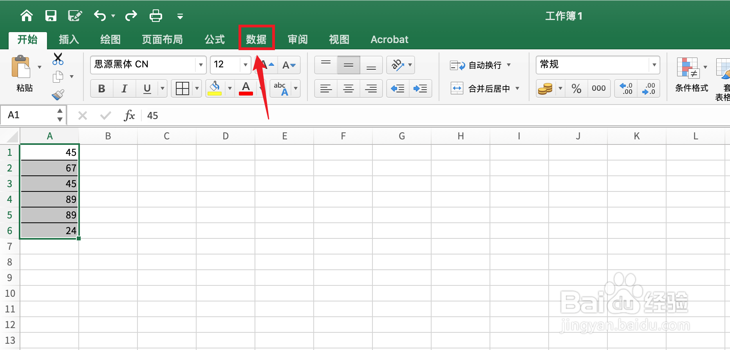The height and width of the screenshot is (350, 730).
Task: Align text to top
Action: click(326, 65)
